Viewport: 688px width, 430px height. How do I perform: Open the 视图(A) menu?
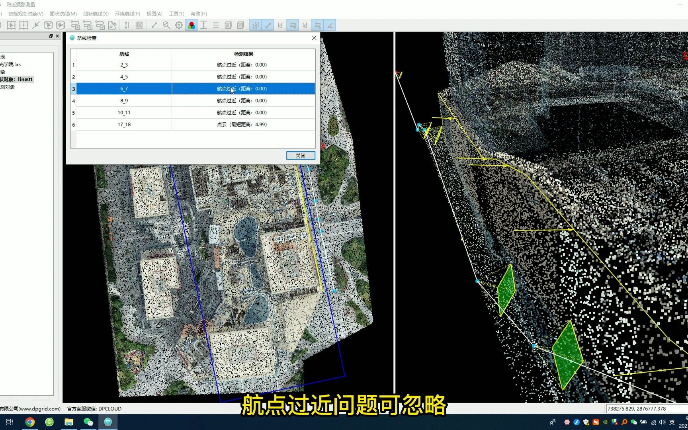click(154, 14)
